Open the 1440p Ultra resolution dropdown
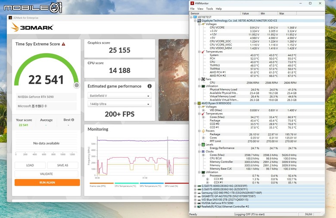This screenshot has height=218, width=336. [x=120, y=104]
